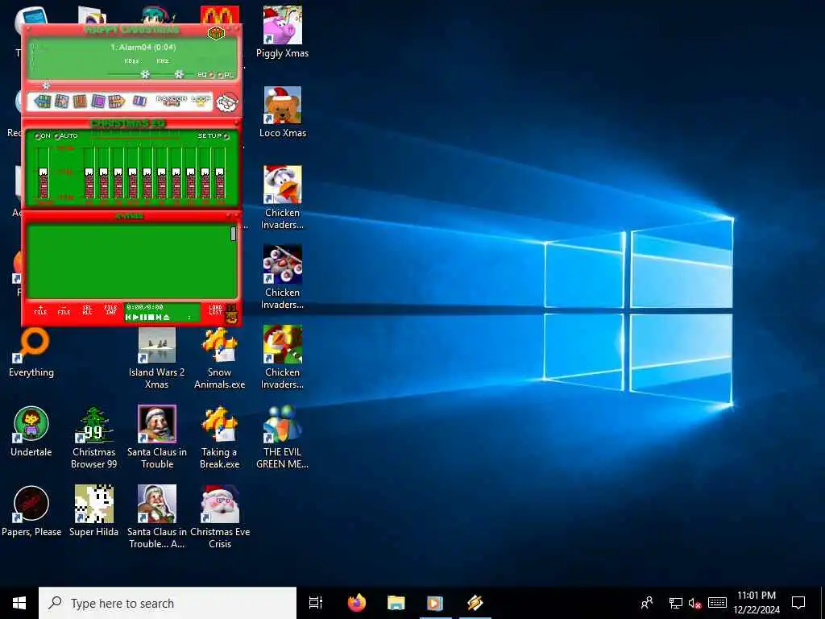Screen dimensions: 825x619
Task: Click the touch keyboard tray icon
Action: [717, 603]
